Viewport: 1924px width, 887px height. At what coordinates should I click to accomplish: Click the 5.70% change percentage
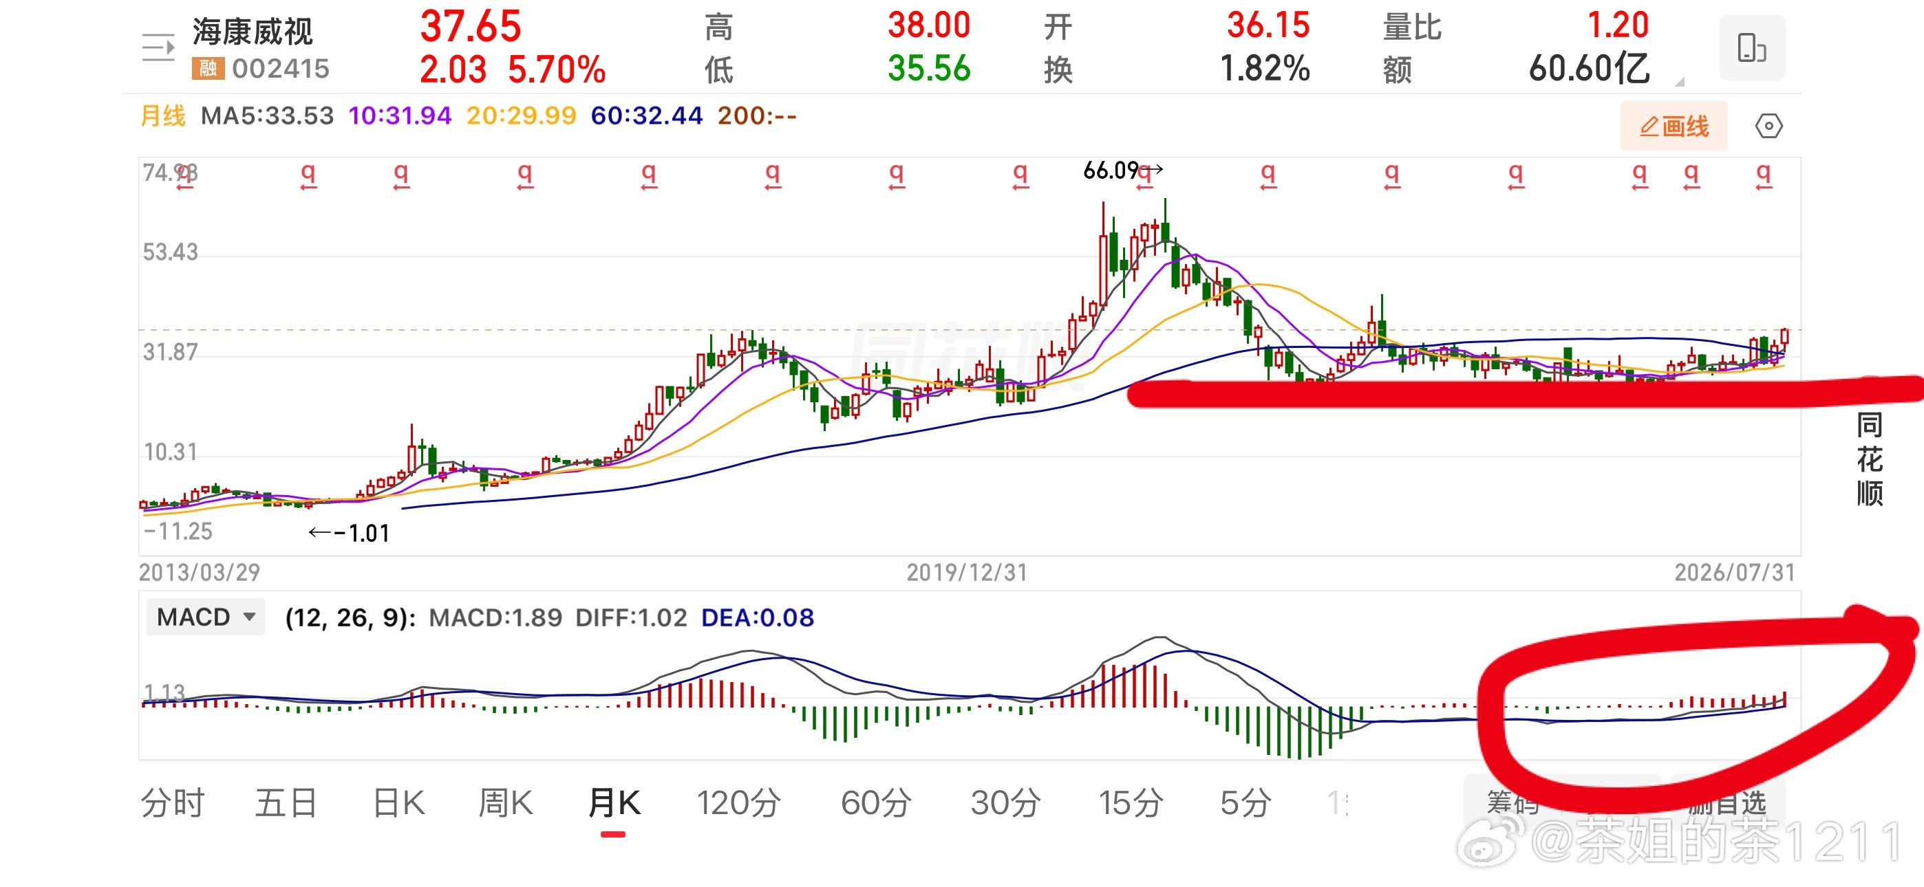[557, 69]
